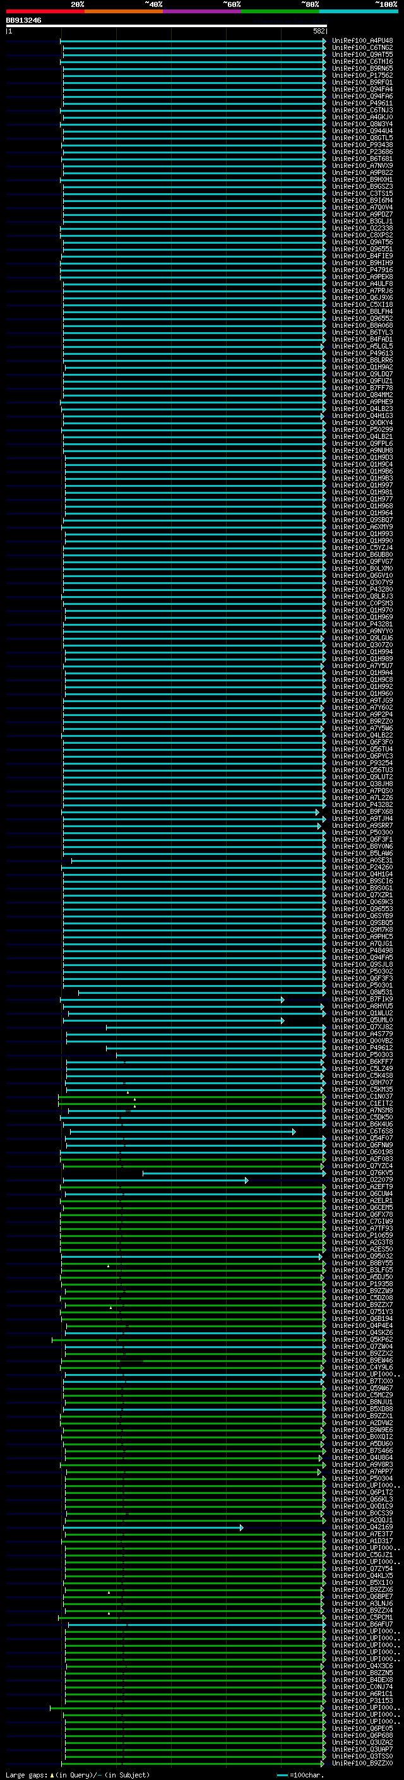404x1780 pixels.
Task: Click the red 20% identity legend segment
Action: tap(45, 11)
